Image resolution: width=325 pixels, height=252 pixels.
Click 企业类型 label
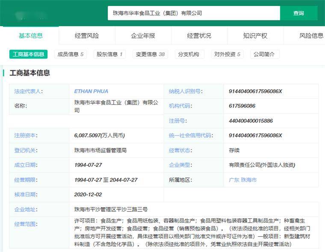tap(180, 165)
